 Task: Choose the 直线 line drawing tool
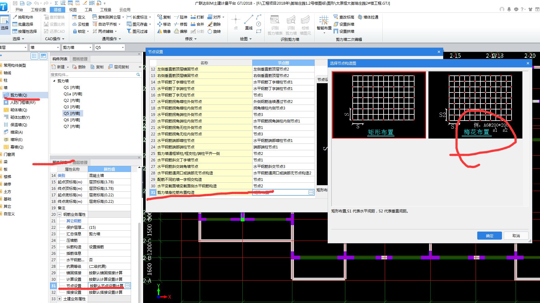coord(249,23)
